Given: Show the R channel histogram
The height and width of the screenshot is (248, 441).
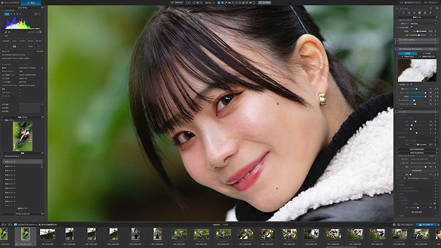Looking at the screenshot, I should point(11,14).
